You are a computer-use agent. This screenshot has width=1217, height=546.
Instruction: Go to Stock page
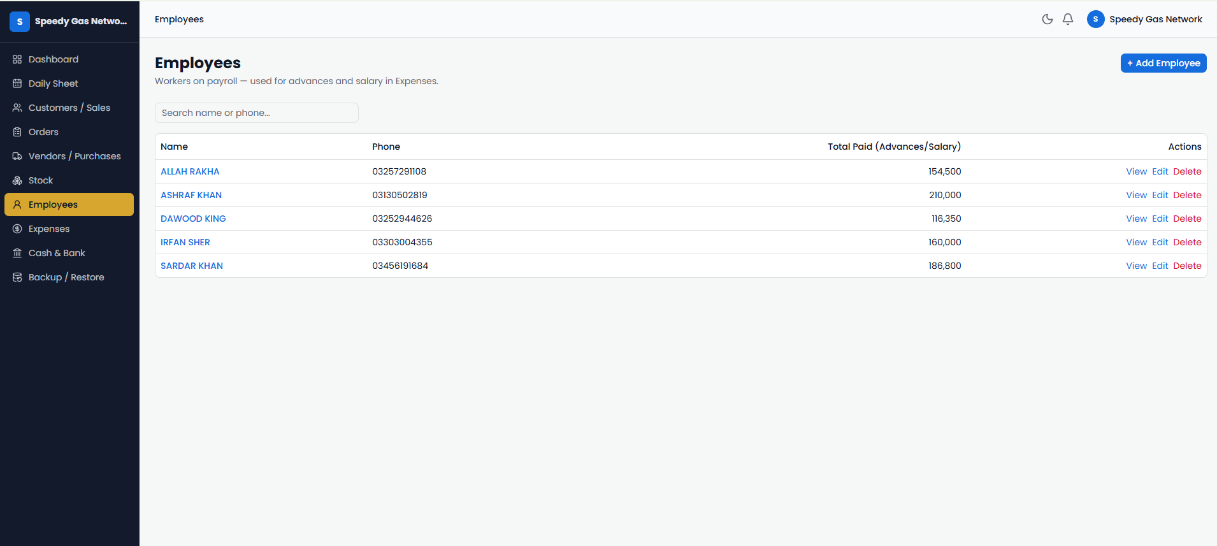(x=69, y=180)
